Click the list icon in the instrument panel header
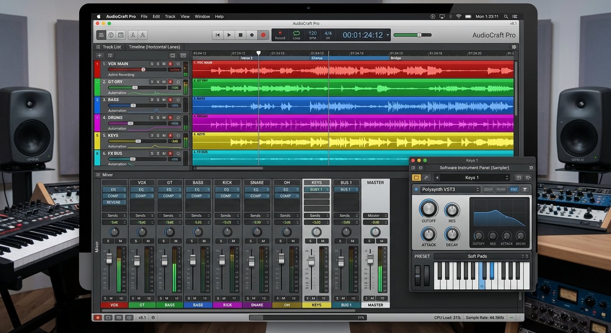 pos(414,168)
